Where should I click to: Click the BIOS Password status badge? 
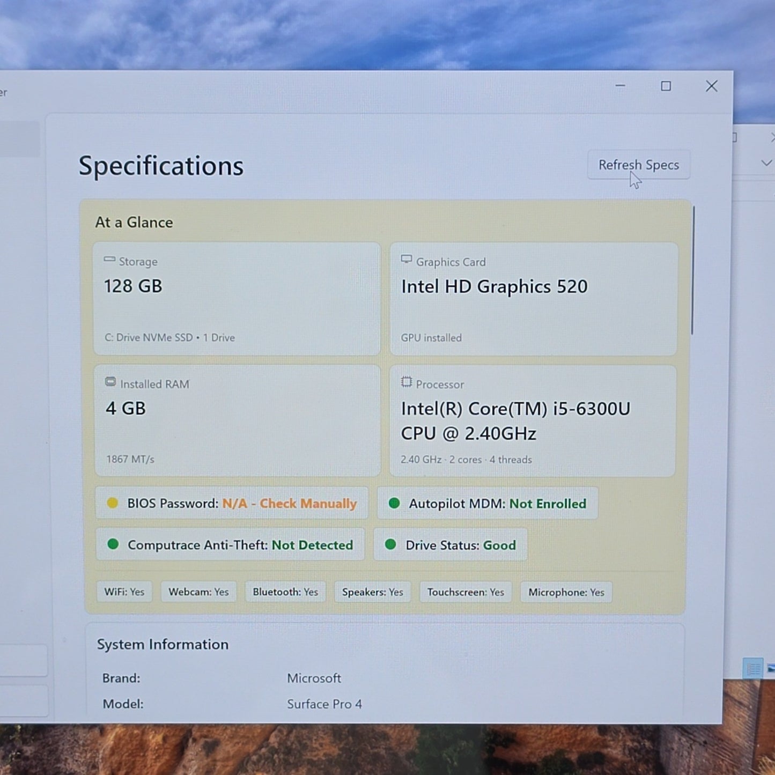[232, 503]
